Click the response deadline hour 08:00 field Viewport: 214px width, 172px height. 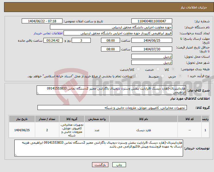[111, 40]
